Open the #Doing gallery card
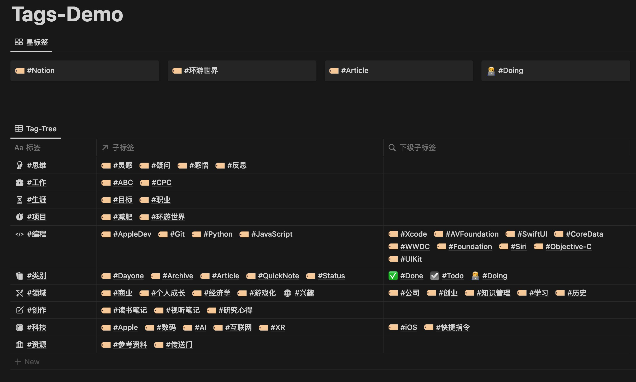Viewport: 636px width, 382px height. coord(556,71)
